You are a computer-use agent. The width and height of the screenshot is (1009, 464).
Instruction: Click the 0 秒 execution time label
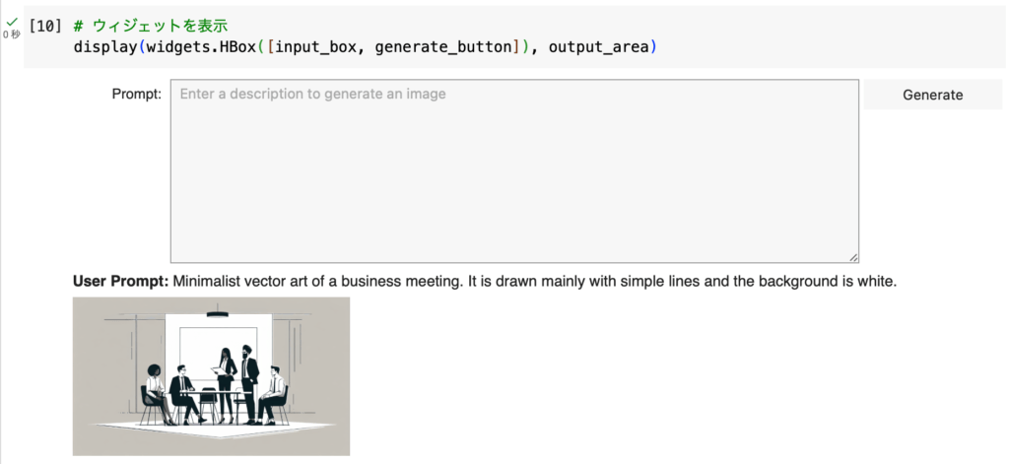[11, 35]
